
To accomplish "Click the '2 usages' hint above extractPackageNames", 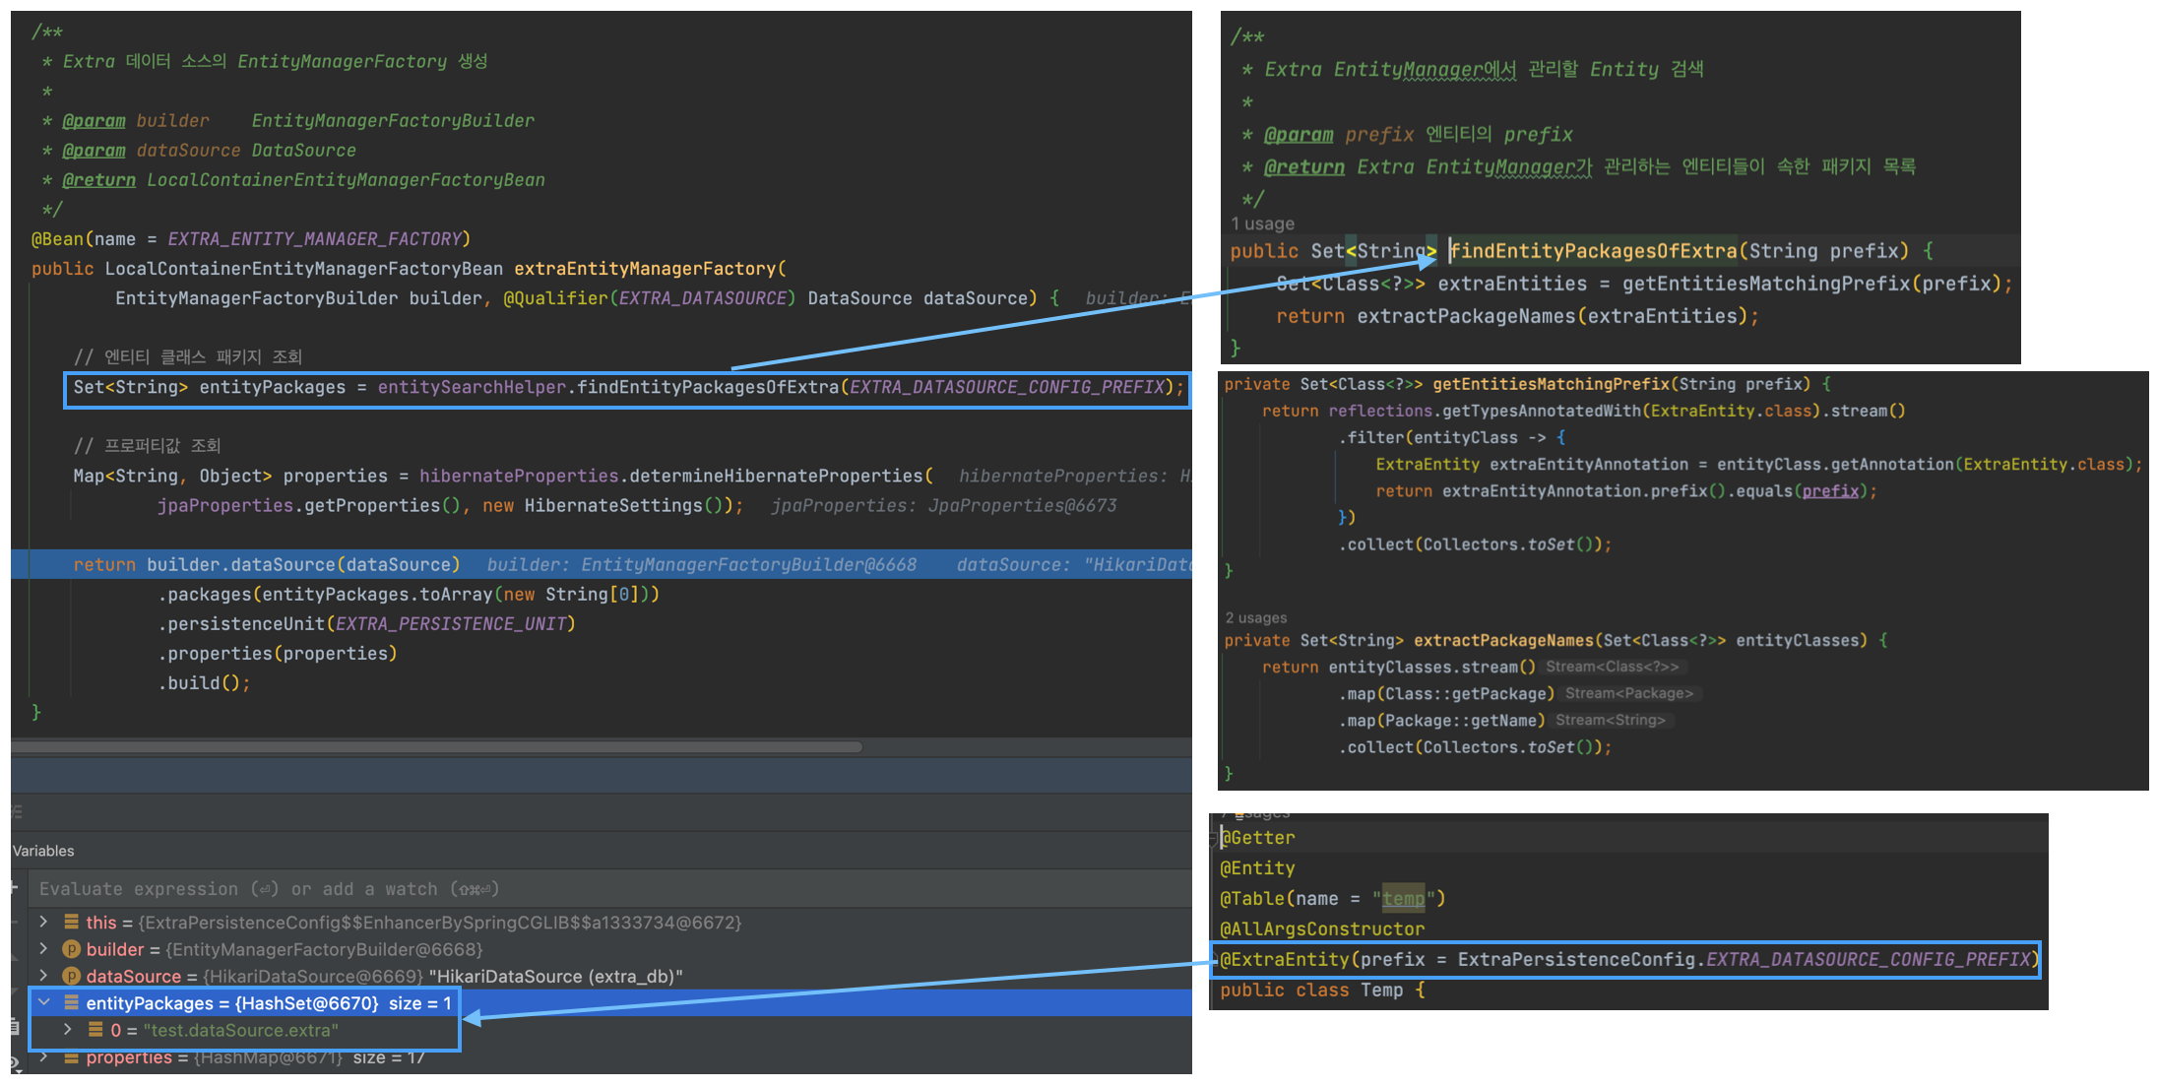I will [1256, 618].
